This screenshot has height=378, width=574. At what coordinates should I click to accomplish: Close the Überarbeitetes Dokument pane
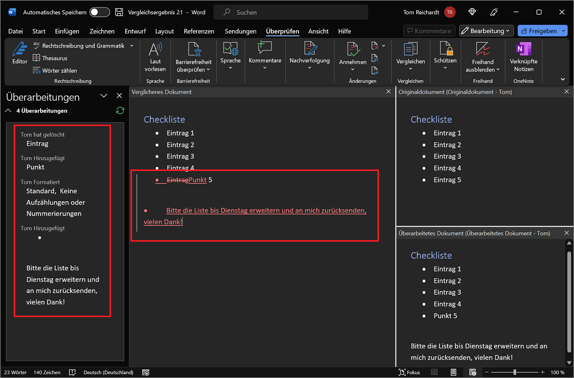click(567, 233)
